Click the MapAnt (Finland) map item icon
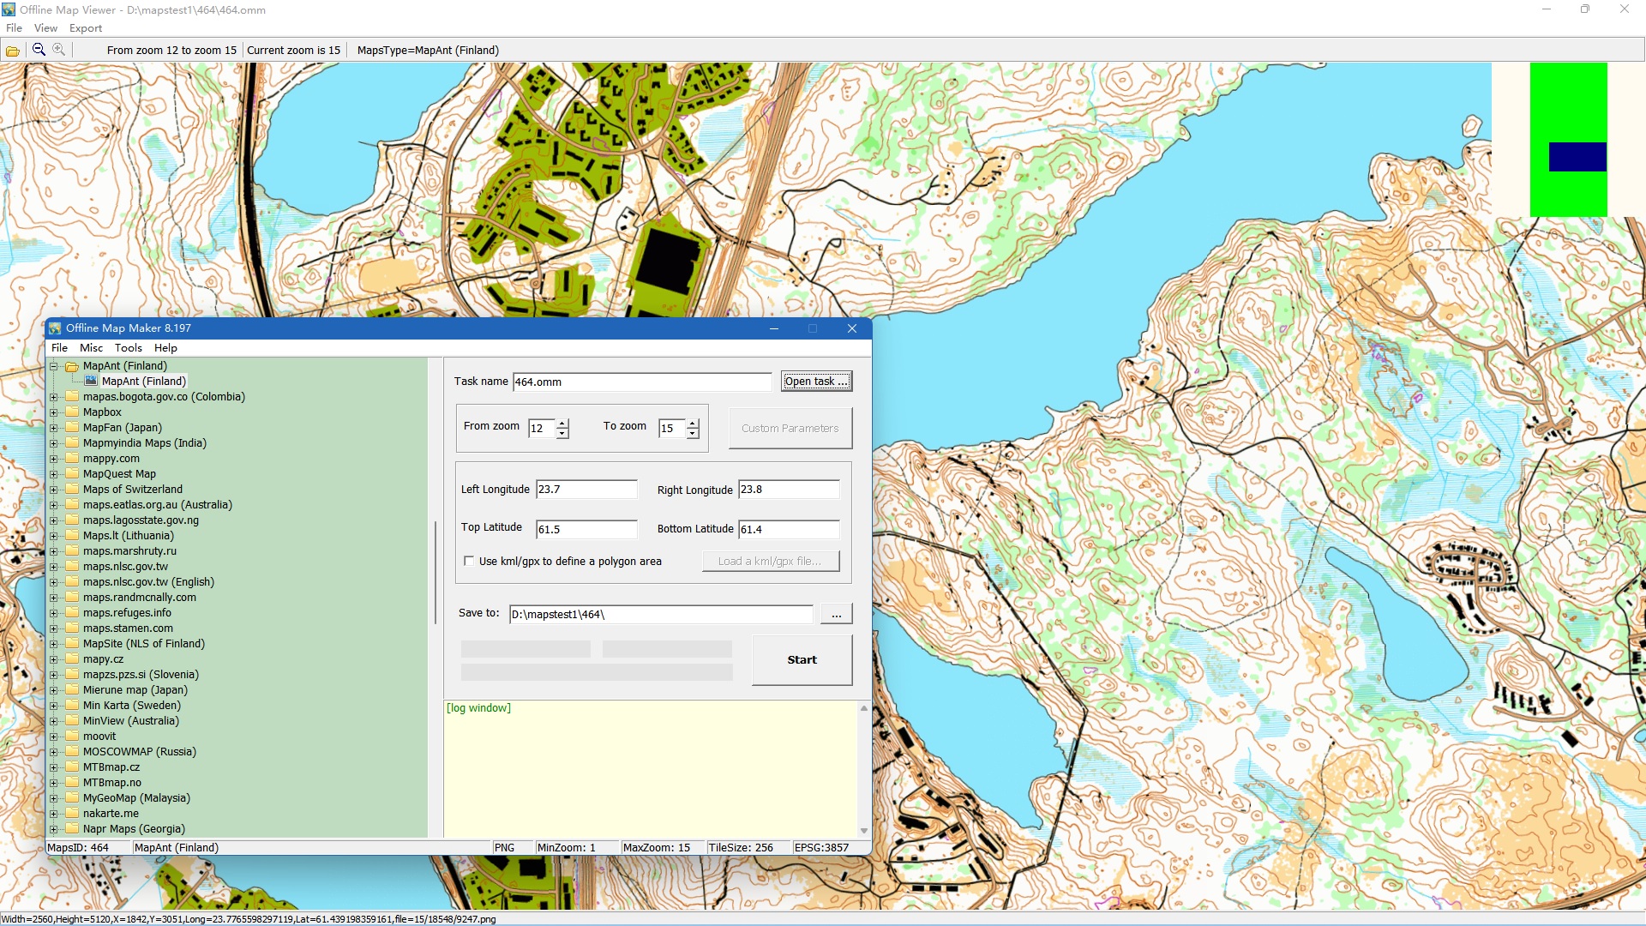The image size is (1646, 926). pos(91,381)
